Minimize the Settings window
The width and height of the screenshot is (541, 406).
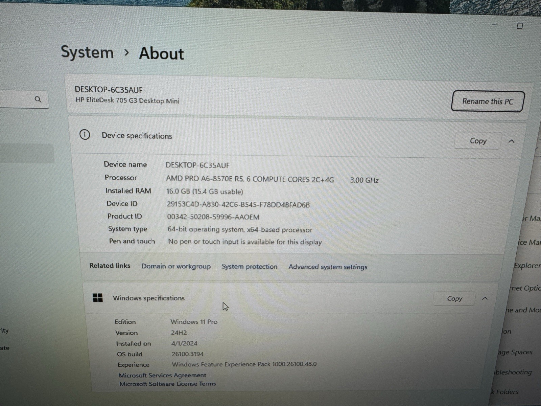coord(494,25)
